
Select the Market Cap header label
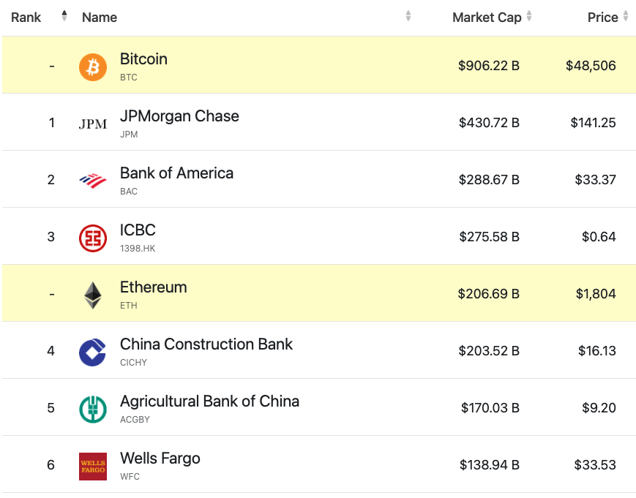(487, 18)
